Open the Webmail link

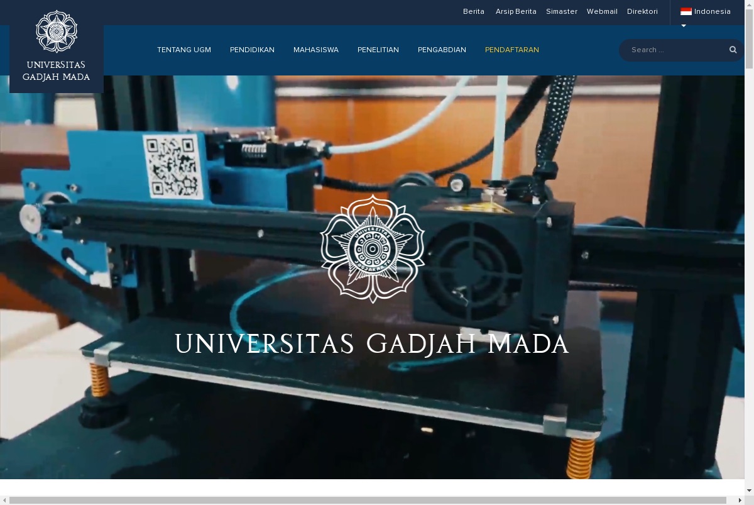coord(602,11)
